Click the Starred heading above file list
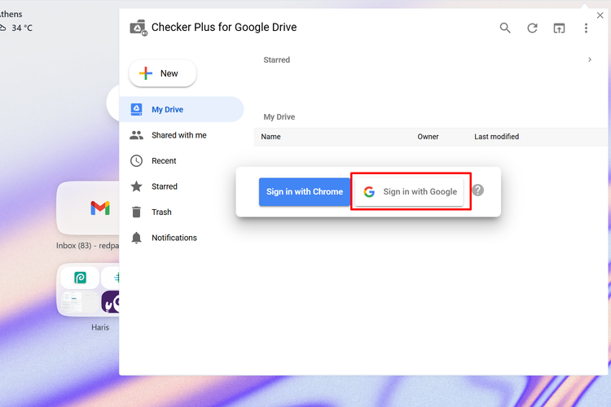The width and height of the screenshot is (611, 407). (x=277, y=60)
